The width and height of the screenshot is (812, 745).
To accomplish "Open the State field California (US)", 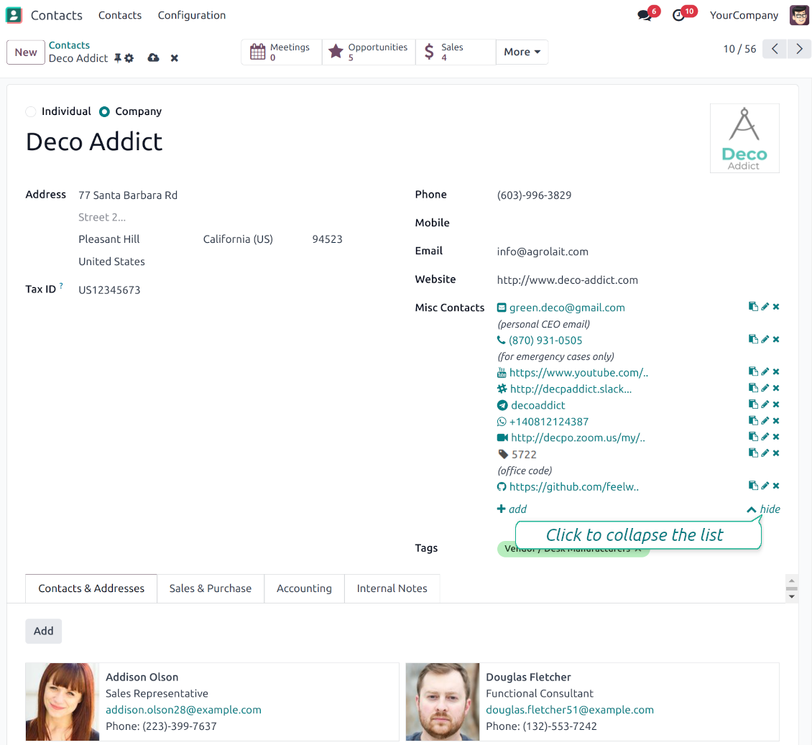I will [x=238, y=239].
